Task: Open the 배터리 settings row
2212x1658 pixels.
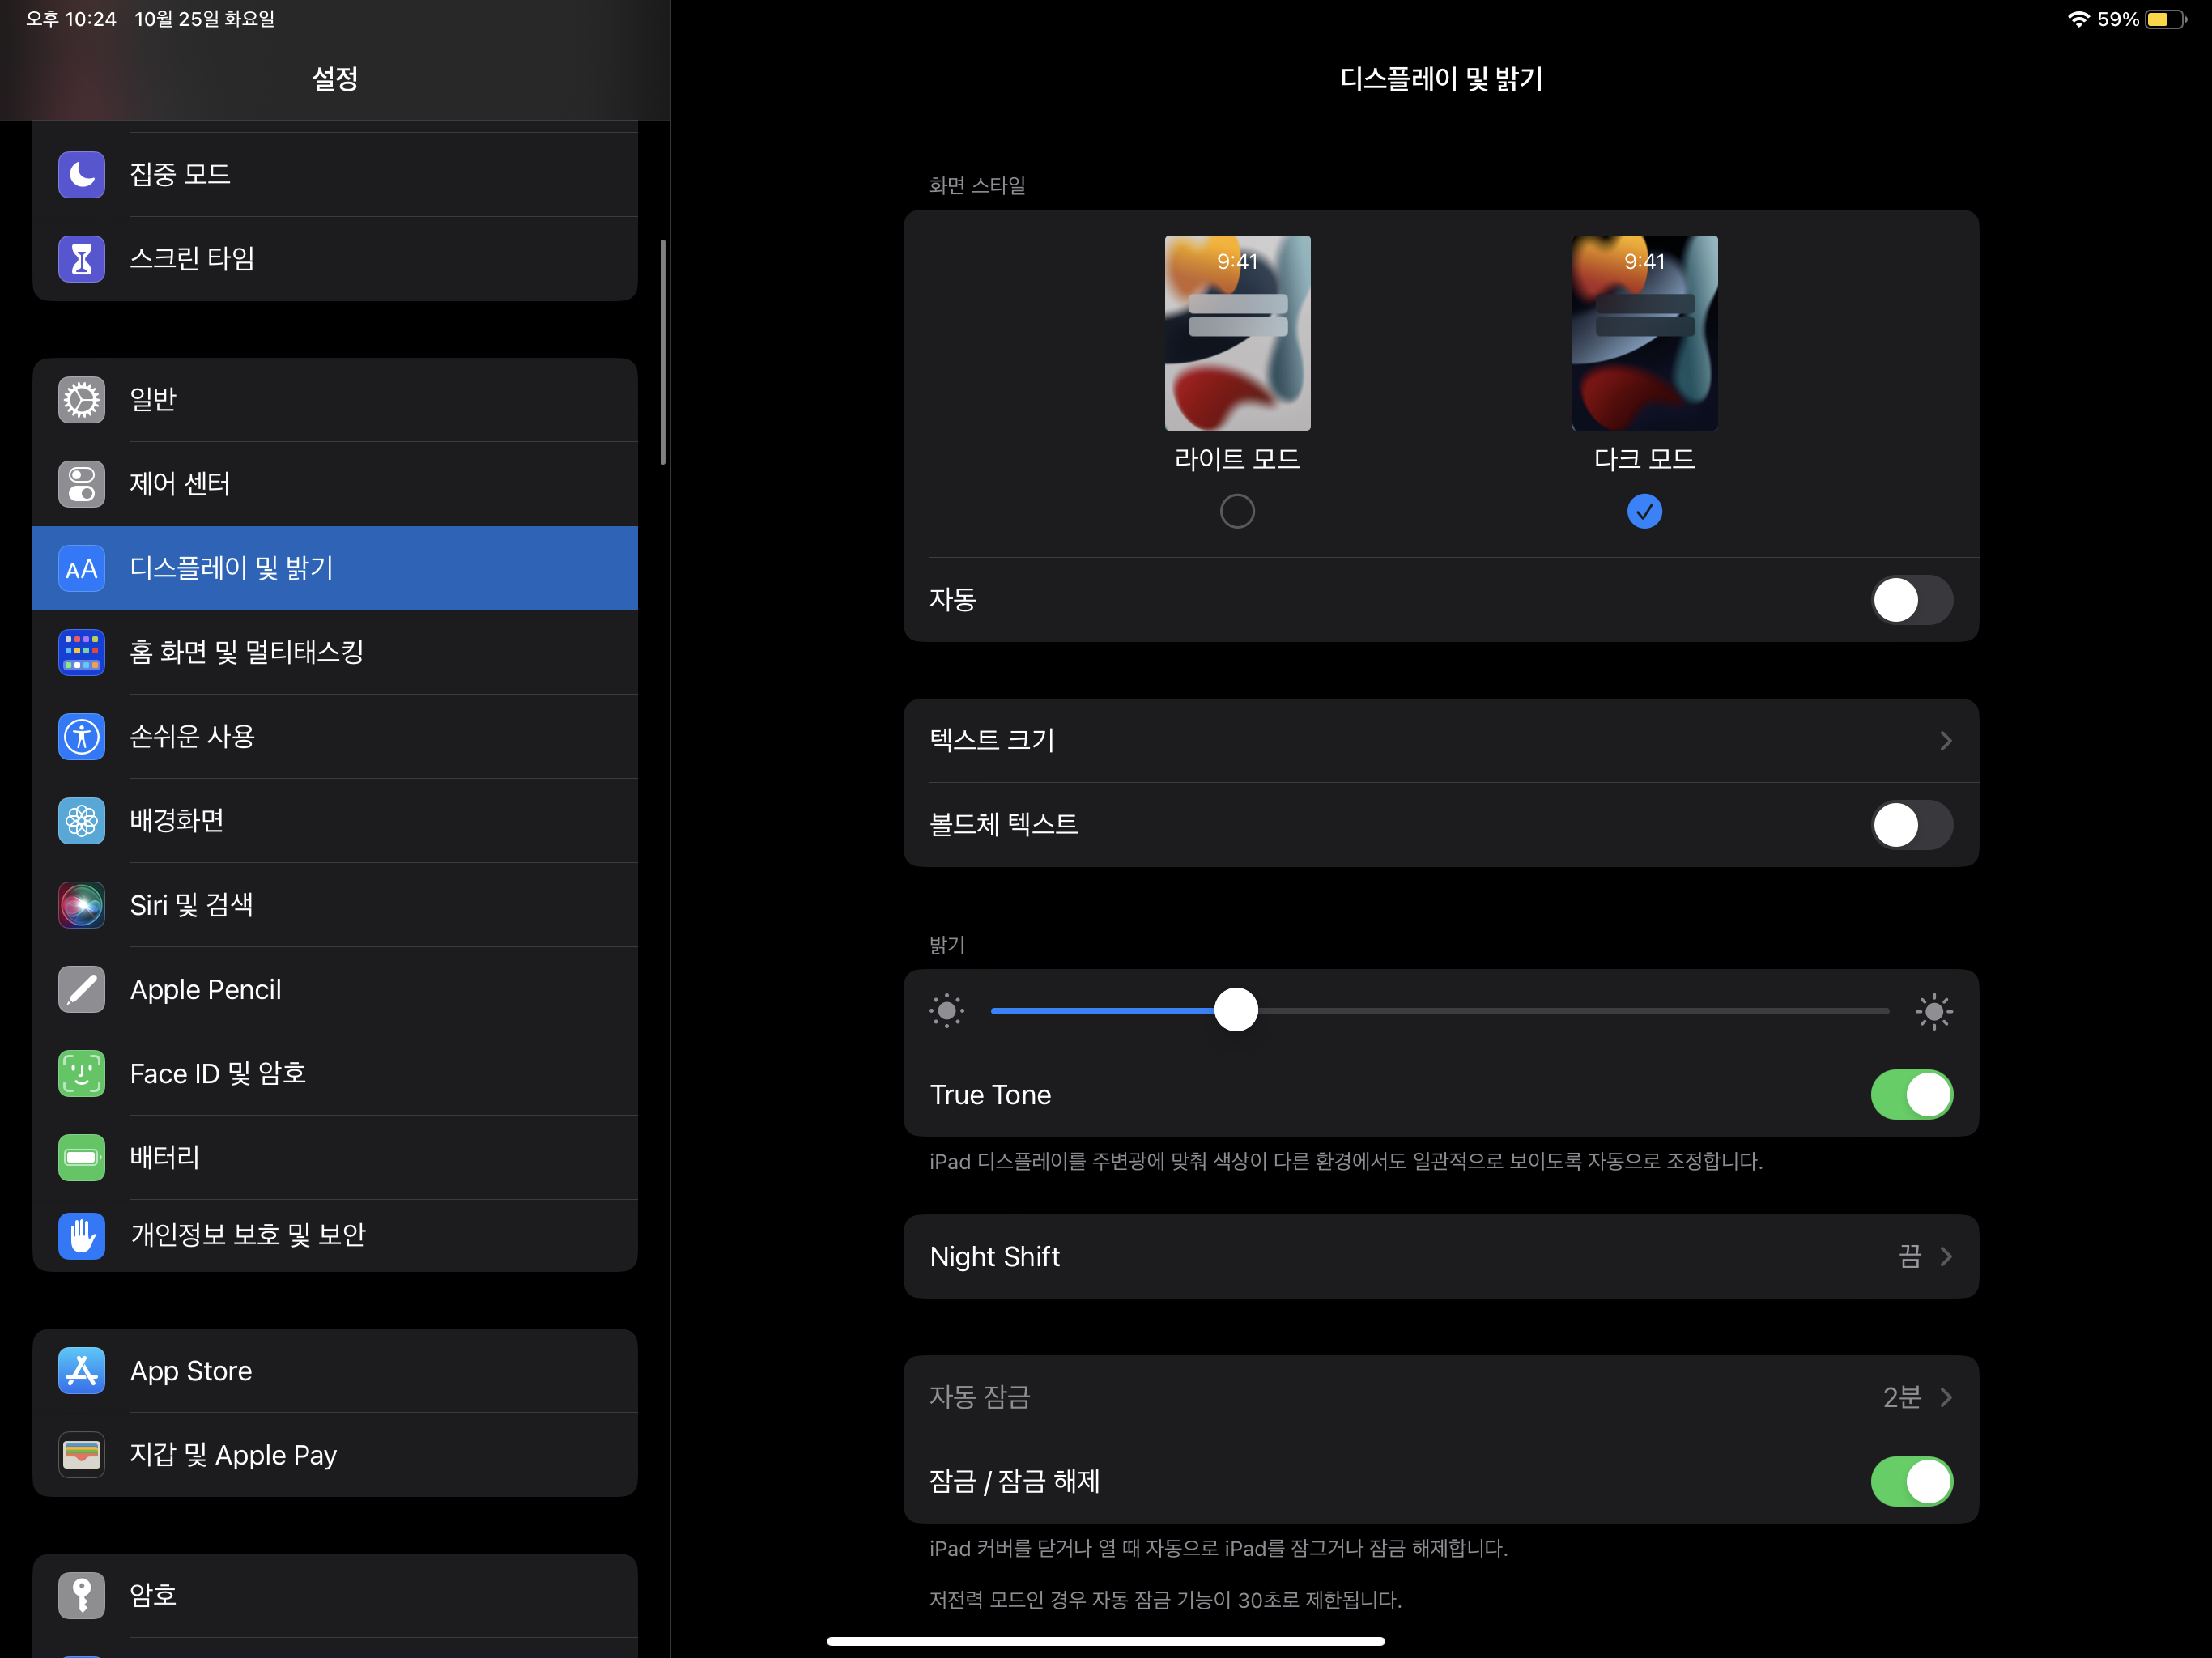Action: [x=335, y=1158]
